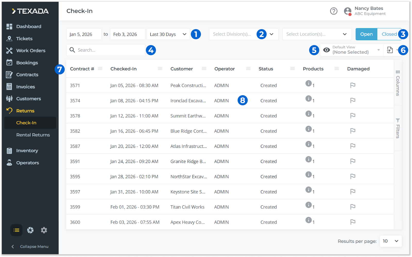The width and height of the screenshot is (412, 257).
Task: Expand the Filters side panel
Action: 398,128
